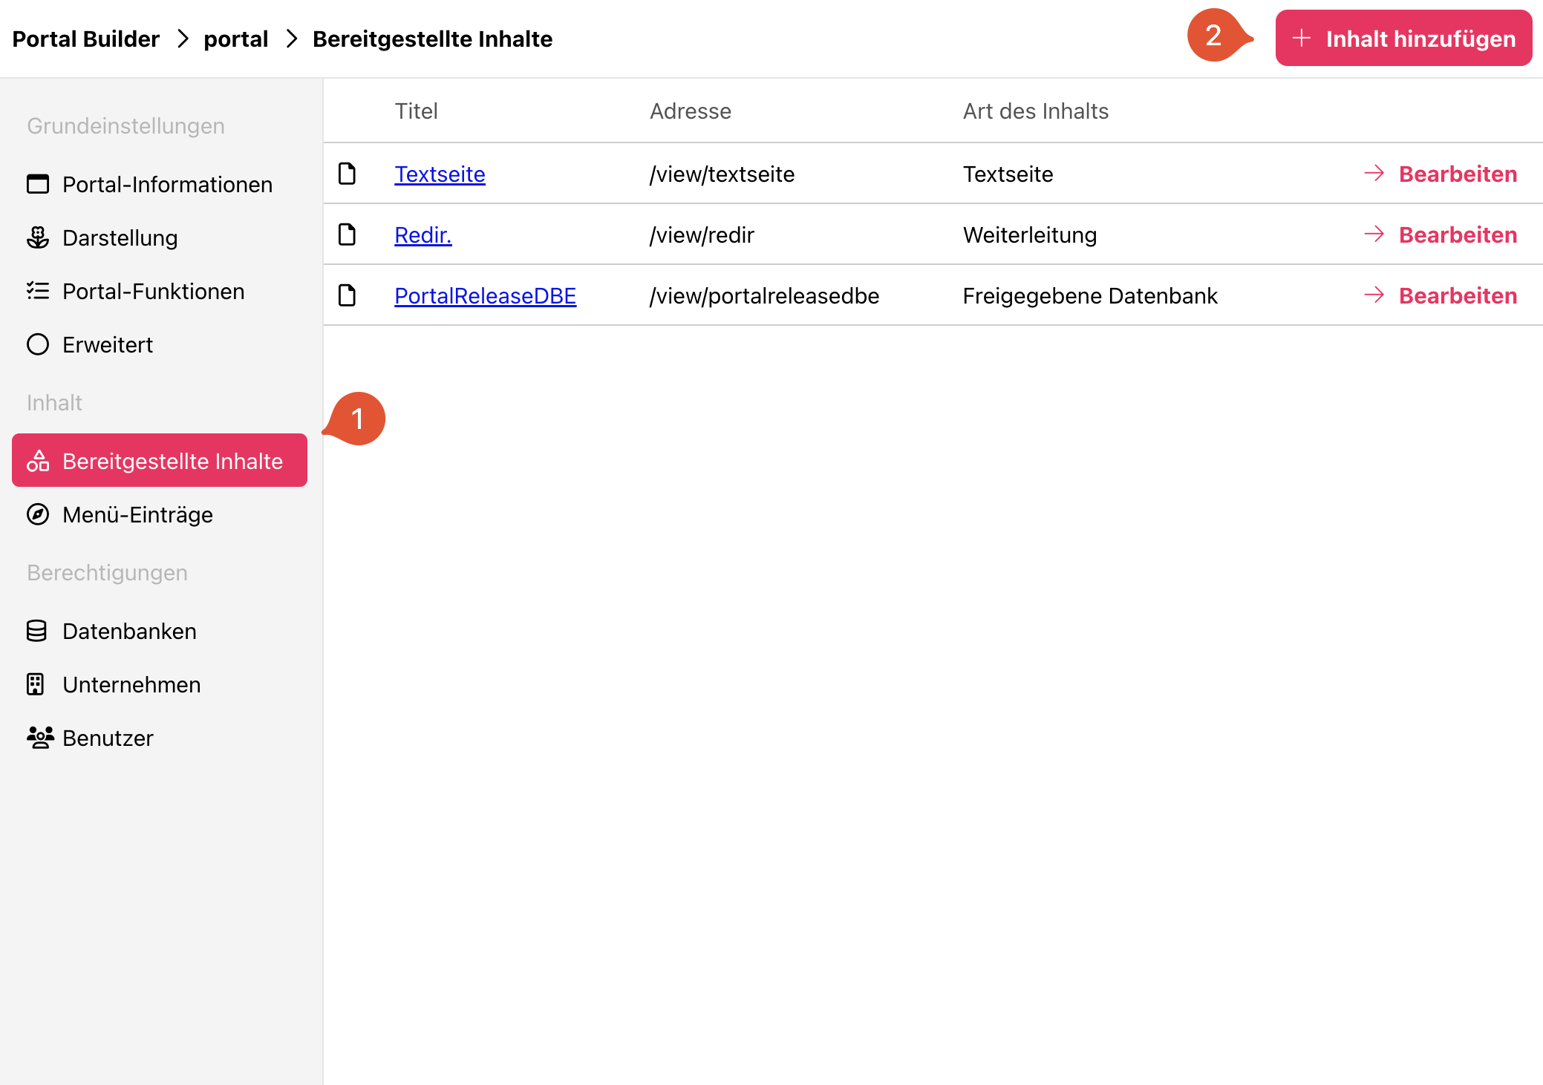
Task: Click the /view/redir address cell
Action: [702, 235]
